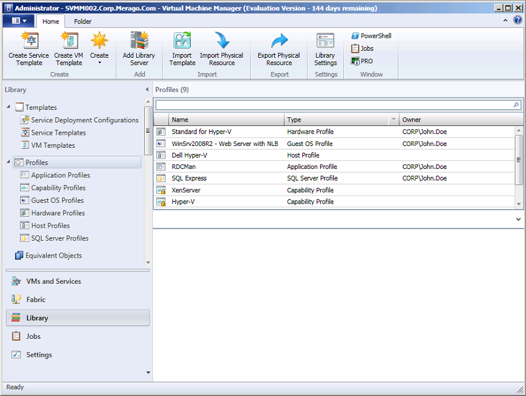
Task: Open the Fabric workspace
Action: click(x=78, y=300)
